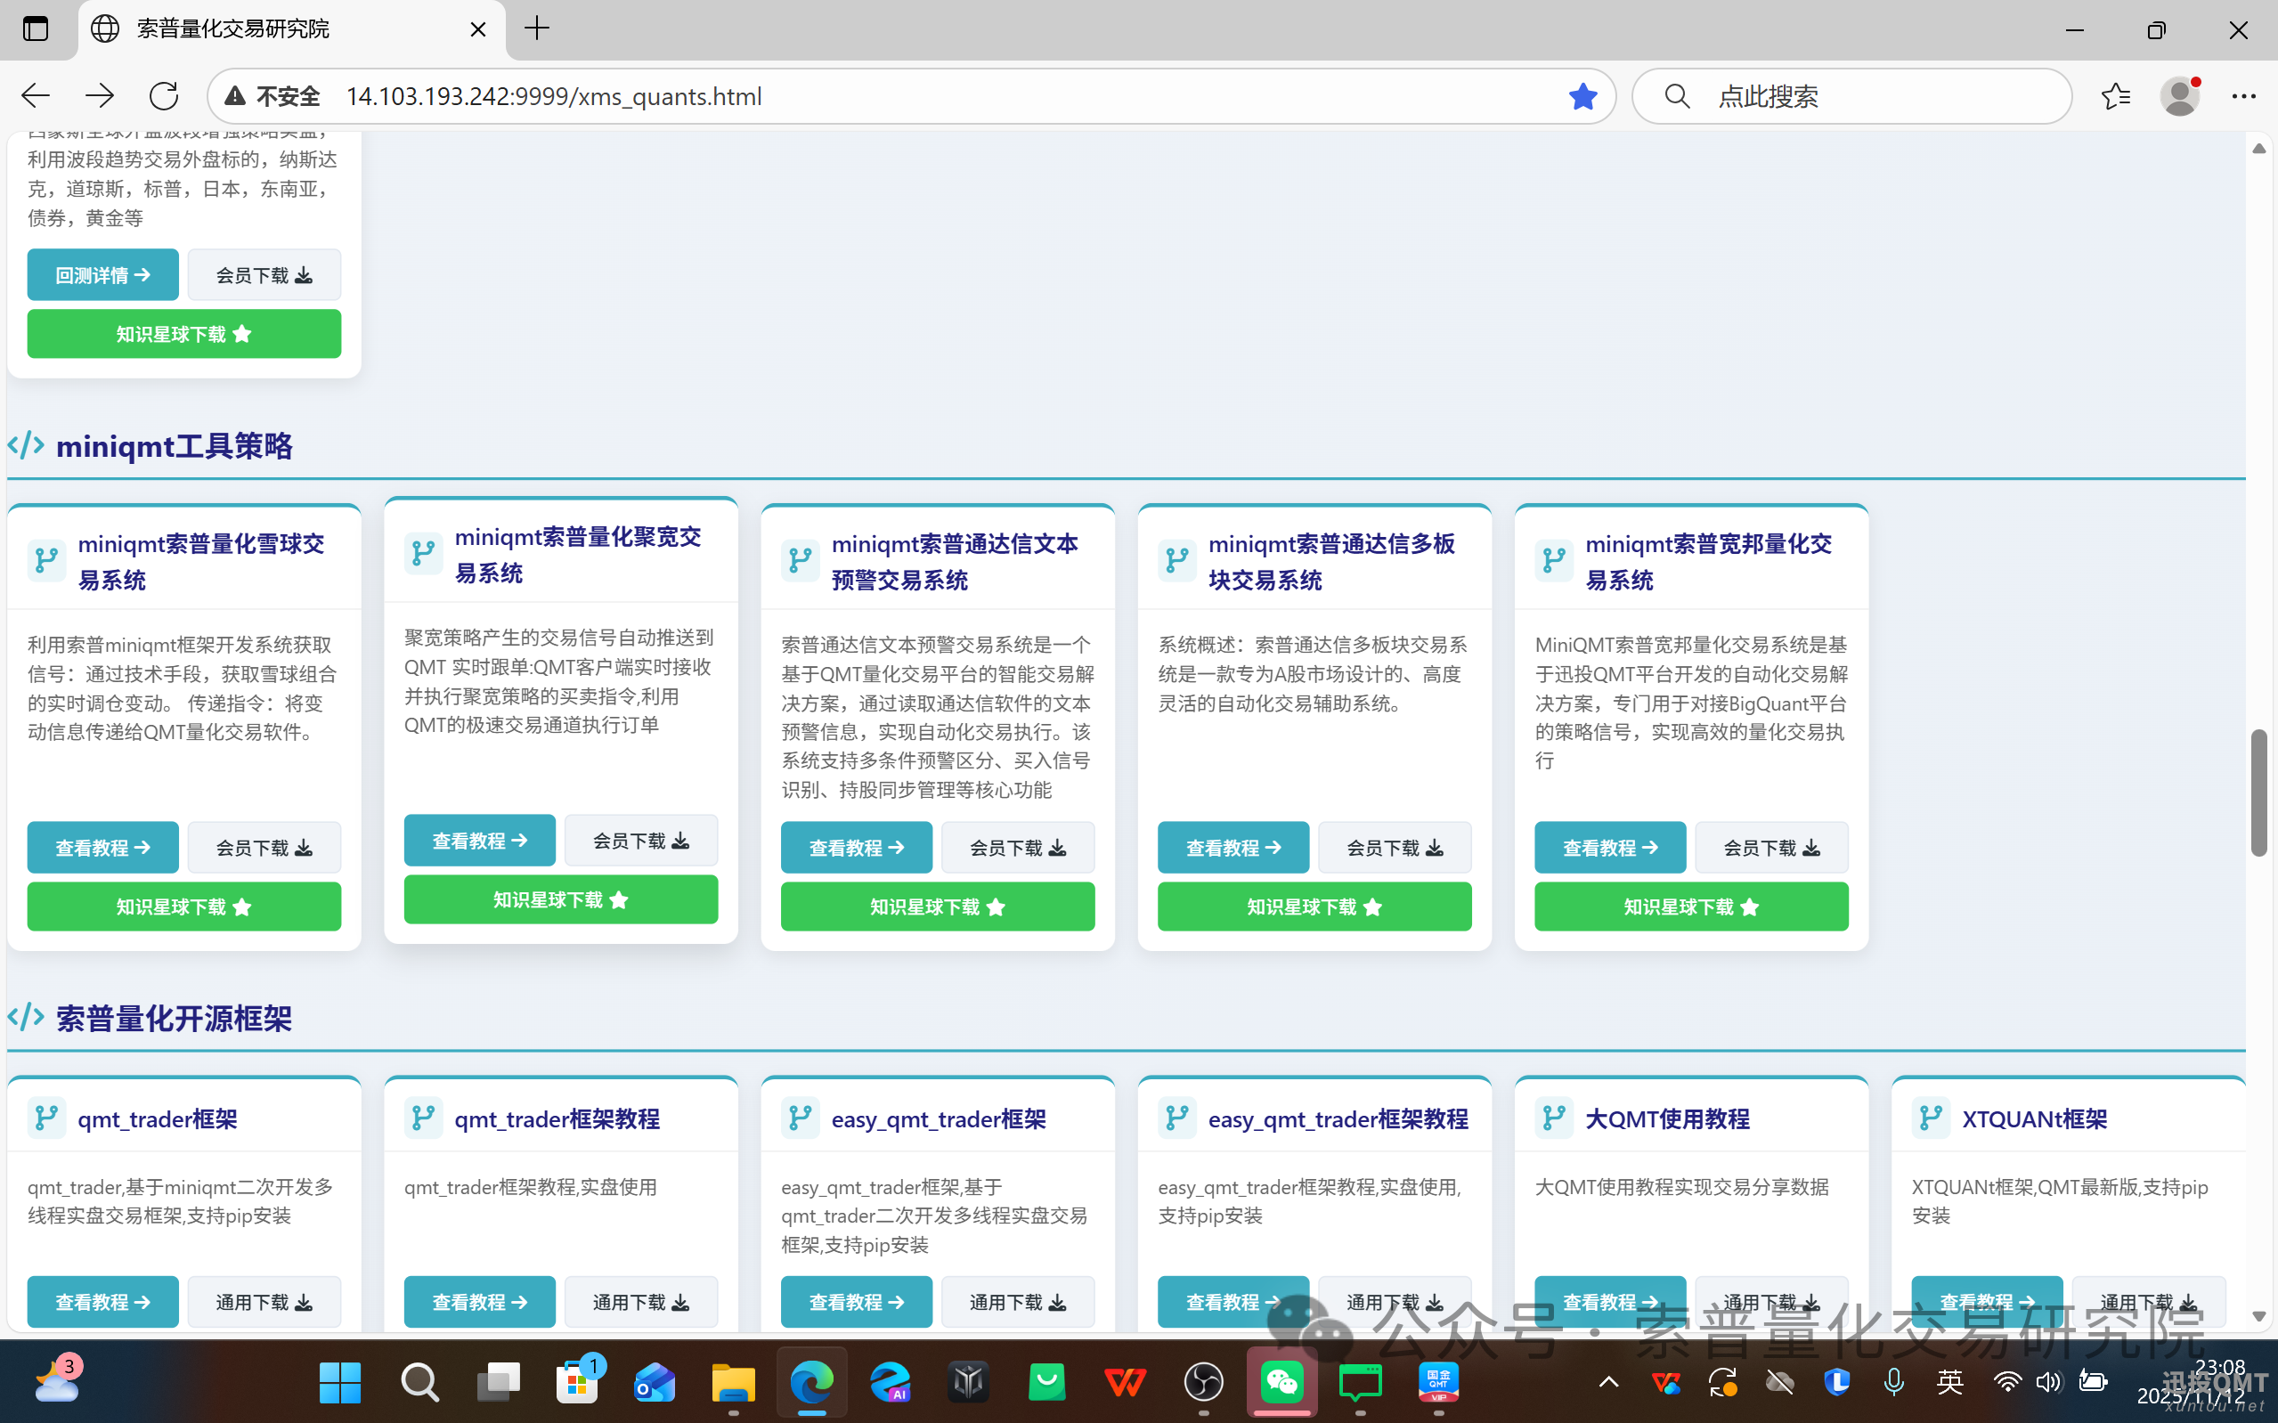Click the git branch icon on XTQUANt框架 card

pos(1930,1118)
